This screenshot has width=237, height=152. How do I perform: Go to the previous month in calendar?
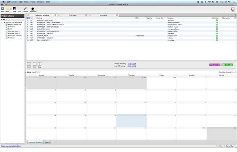coord(27,72)
